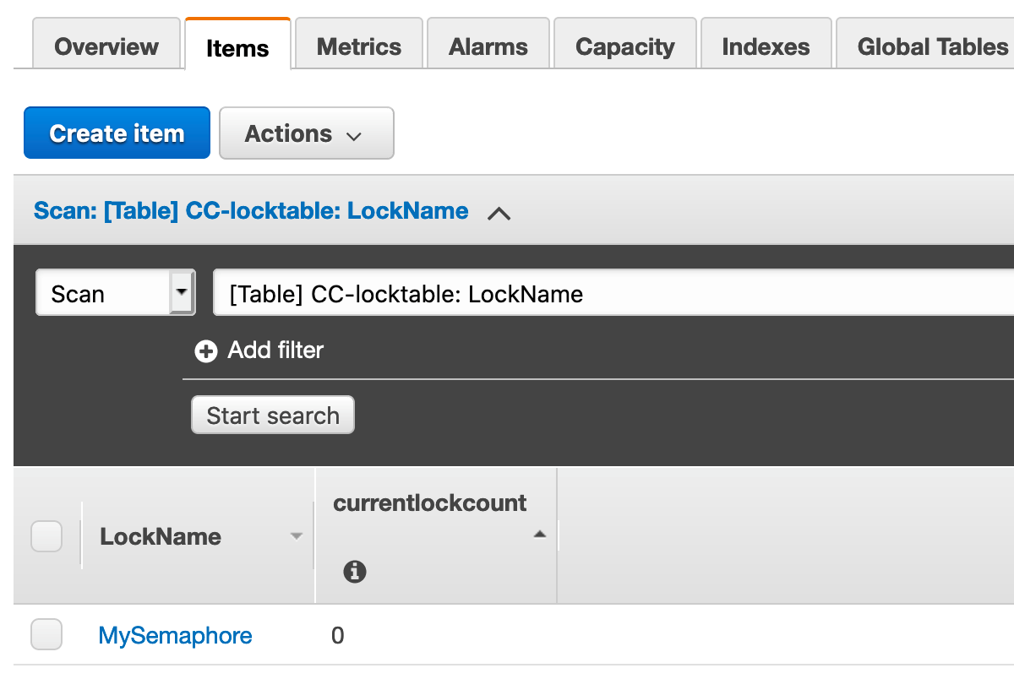This screenshot has height=679, width=1014.
Task: Open the Actions dropdown menu
Action: click(x=306, y=133)
